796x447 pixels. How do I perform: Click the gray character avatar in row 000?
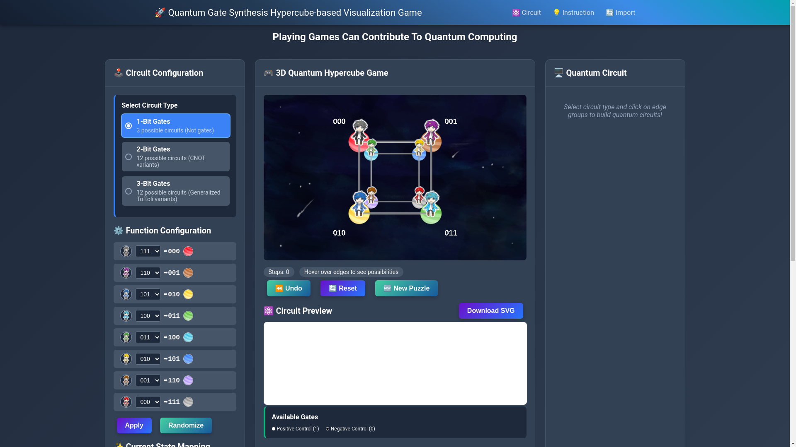coord(126,251)
